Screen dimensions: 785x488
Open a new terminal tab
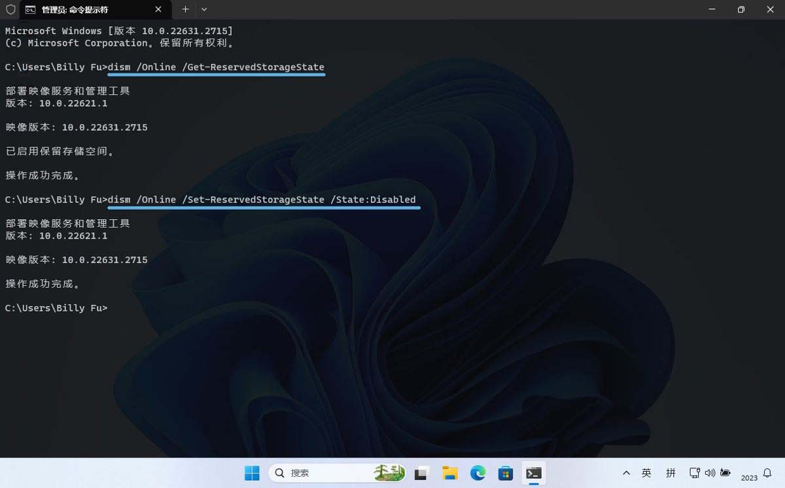point(185,10)
